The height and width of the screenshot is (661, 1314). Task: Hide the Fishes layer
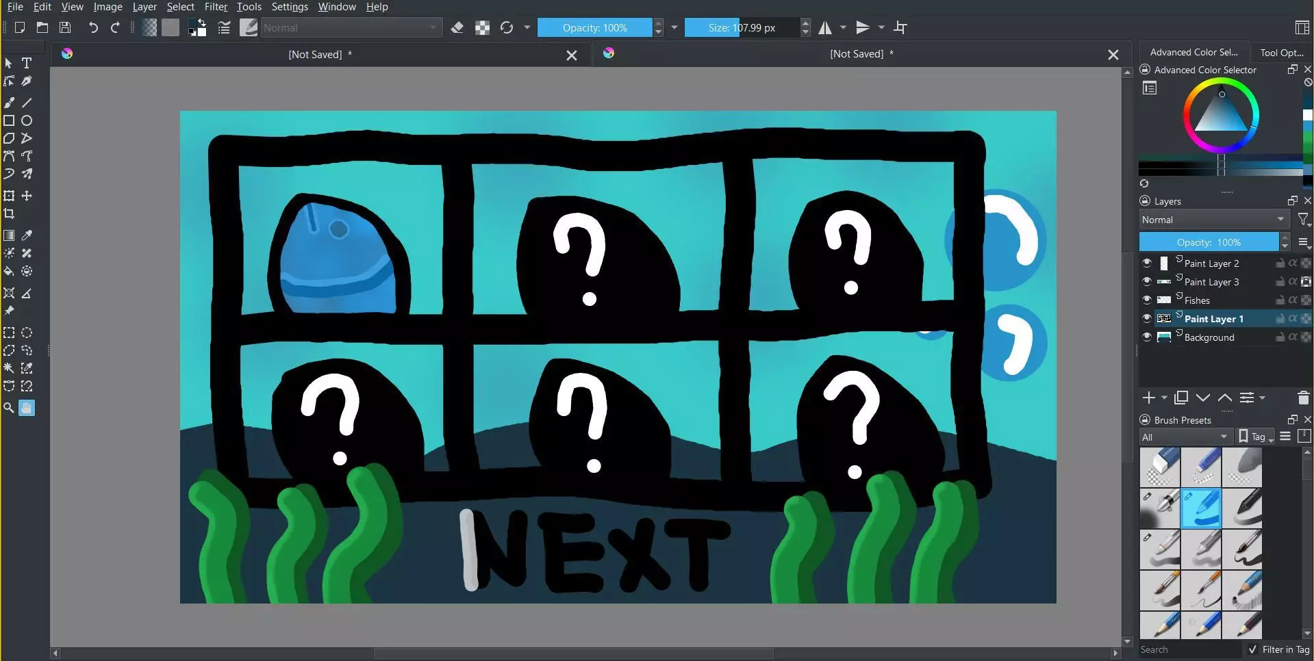pyautogui.click(x=1147, y=300)
